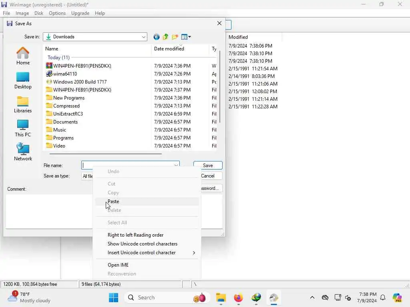Click the 2/15/1991 12:08:02 PM entry
This screenshot has height=307, width=410.
click(253, 92)
